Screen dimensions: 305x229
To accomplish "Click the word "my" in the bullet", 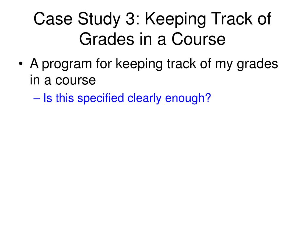I will [x=224, y=65].
